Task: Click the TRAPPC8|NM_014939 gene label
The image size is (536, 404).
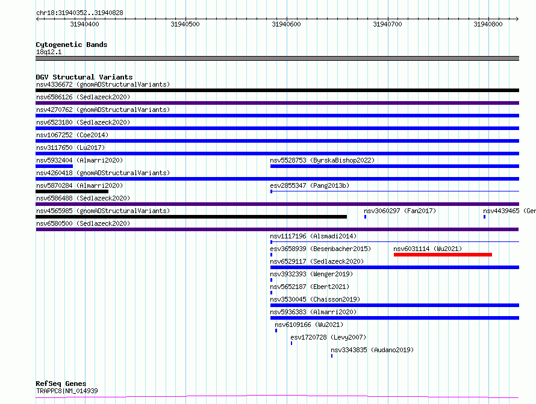Action: 67,391
